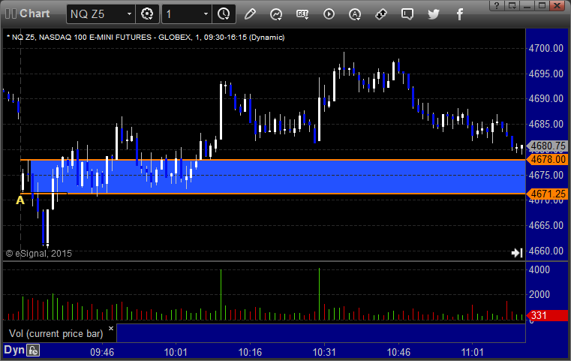Click the 11:01 time axis label
The width and height of the screenshot is (571, 361).
coord(472,352)
